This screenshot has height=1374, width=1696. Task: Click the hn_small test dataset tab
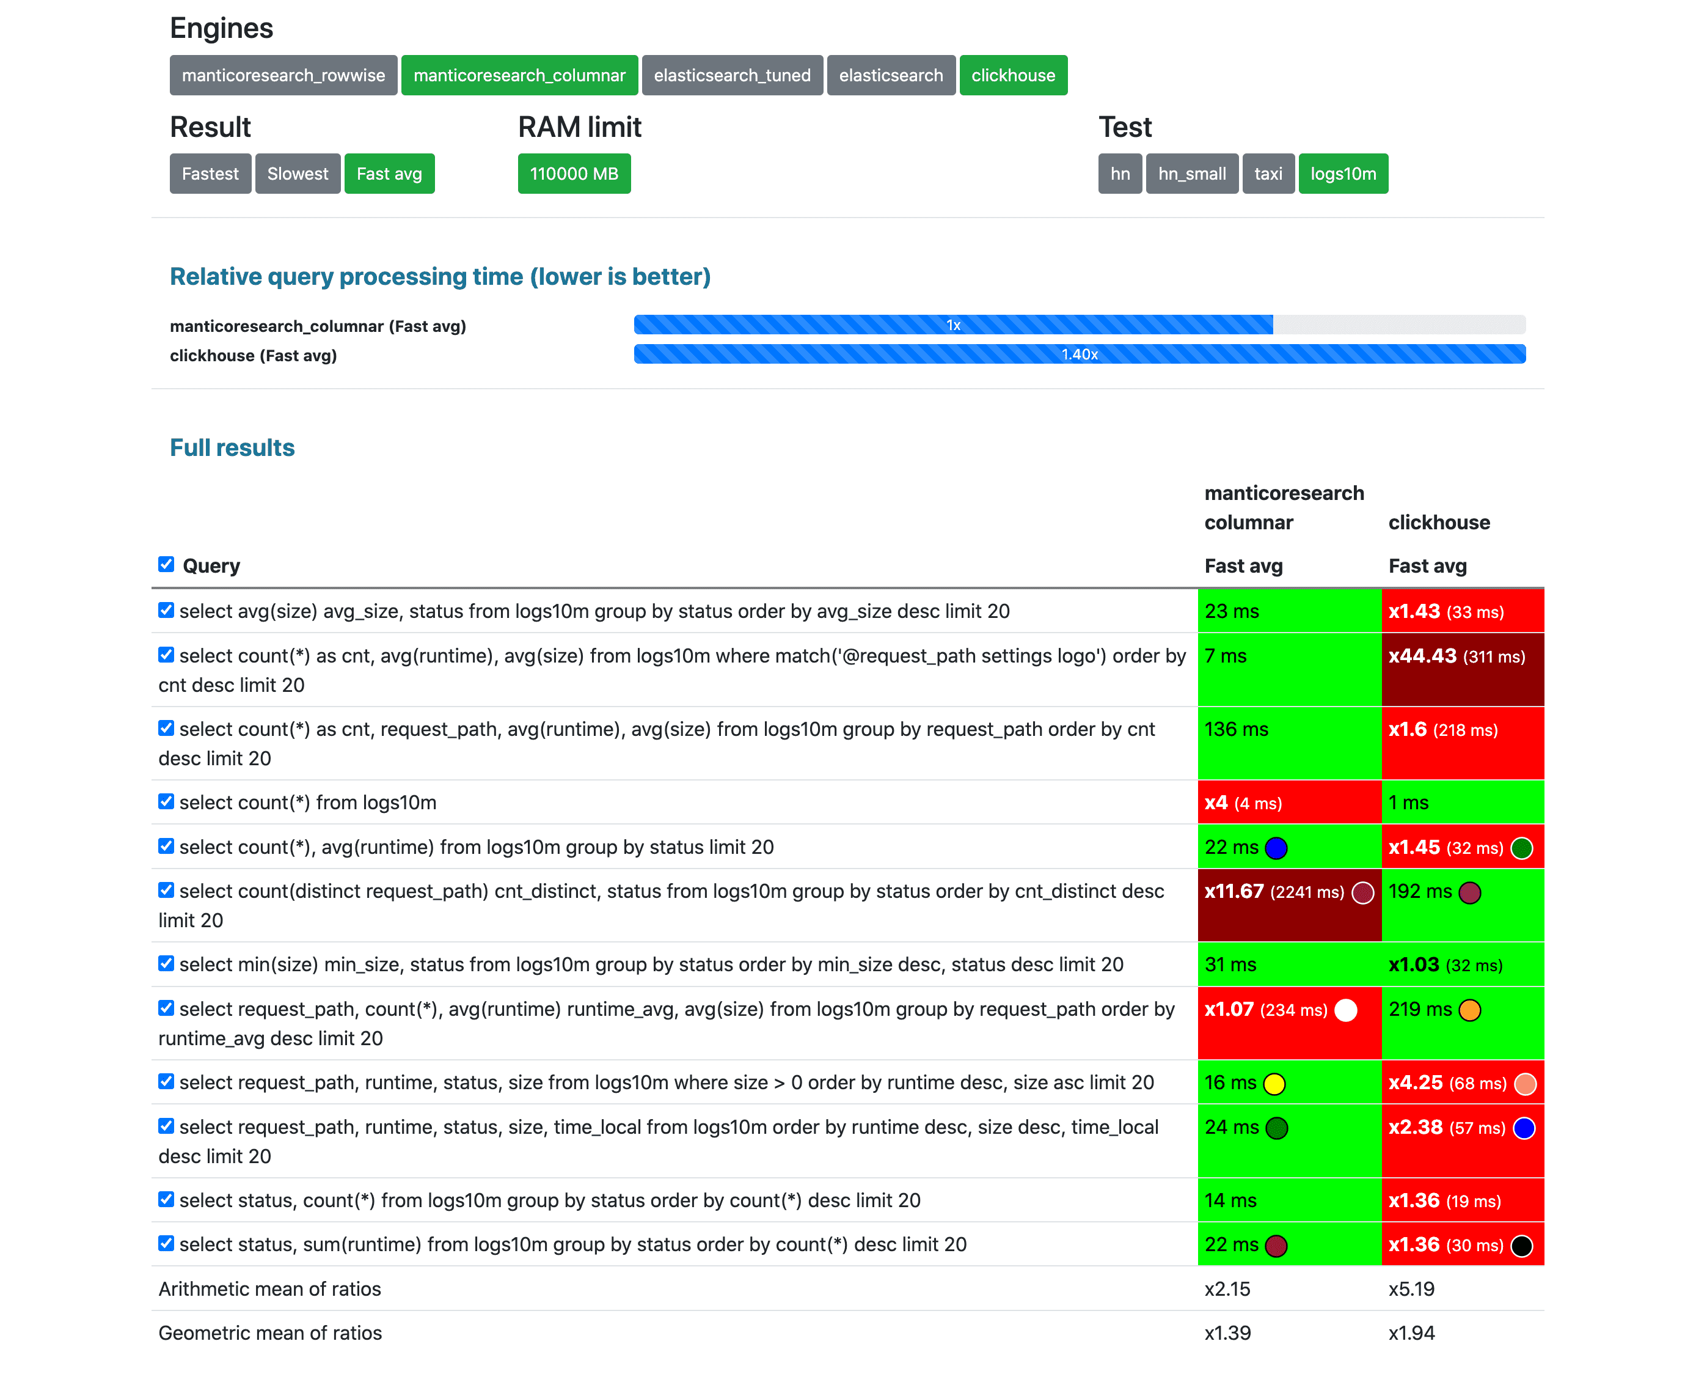pos(1191,172)
